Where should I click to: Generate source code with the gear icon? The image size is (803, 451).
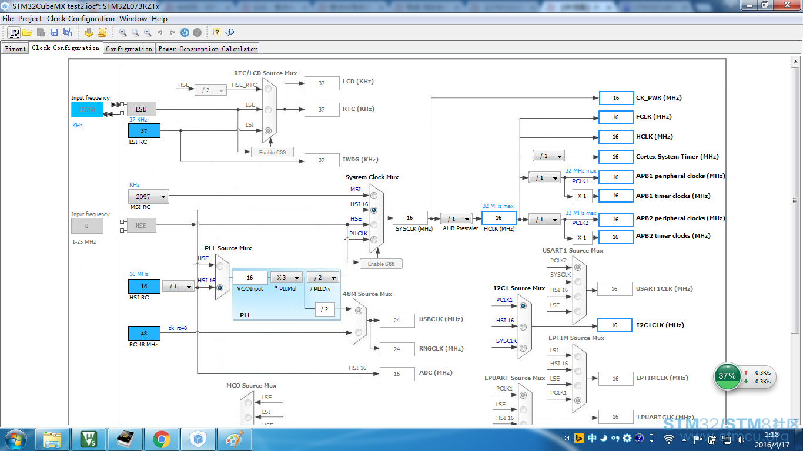coord(88,32)
